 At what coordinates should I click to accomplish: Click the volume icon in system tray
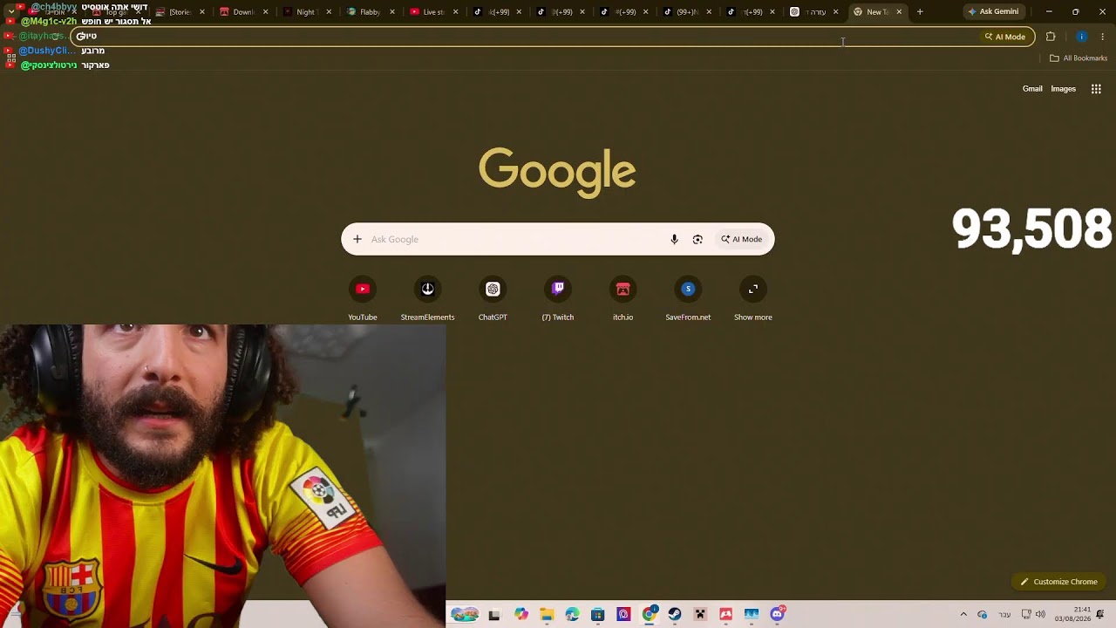1040,614
